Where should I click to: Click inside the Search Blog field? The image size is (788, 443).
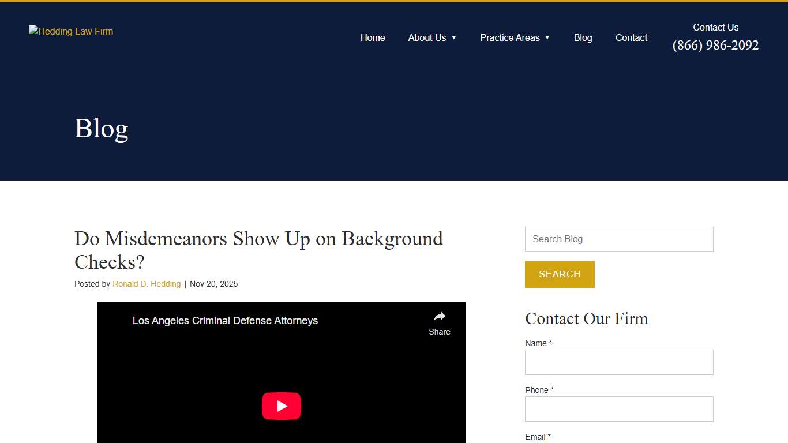[x=618, y=239]
